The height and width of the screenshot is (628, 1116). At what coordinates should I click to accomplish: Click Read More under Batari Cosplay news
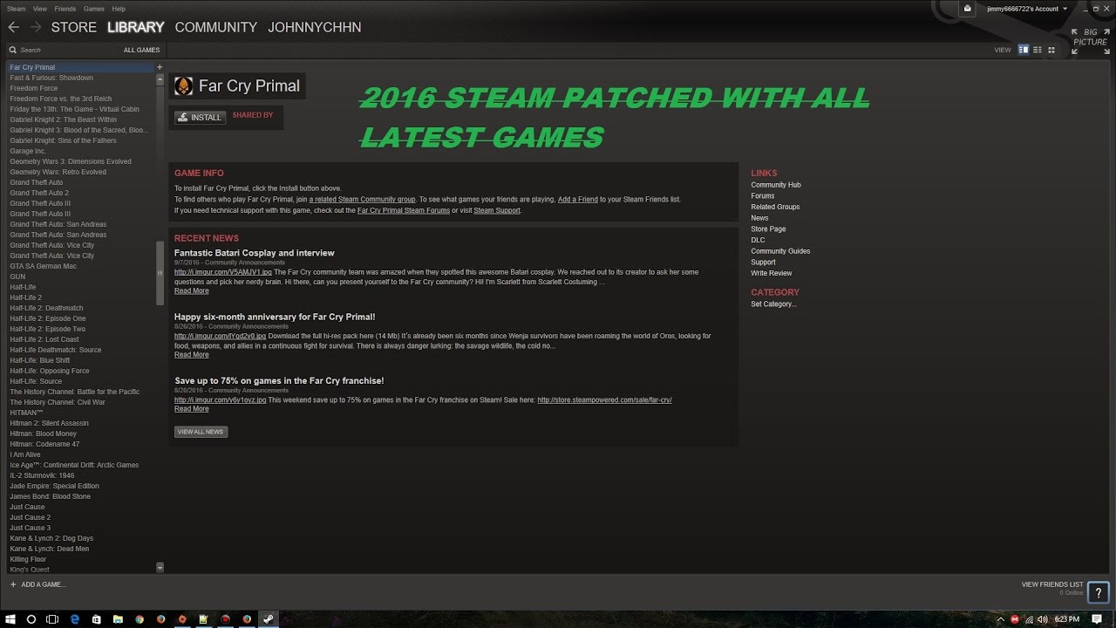point(192,290)
